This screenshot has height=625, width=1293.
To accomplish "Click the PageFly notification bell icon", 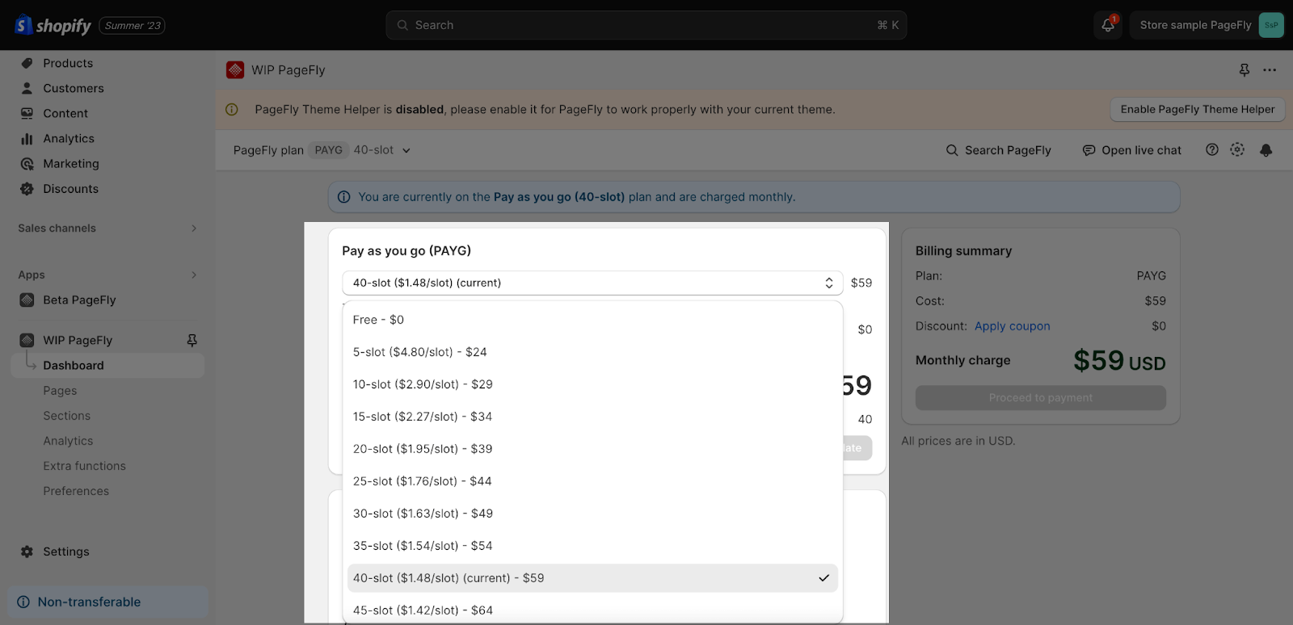I will coord(1266,150).
